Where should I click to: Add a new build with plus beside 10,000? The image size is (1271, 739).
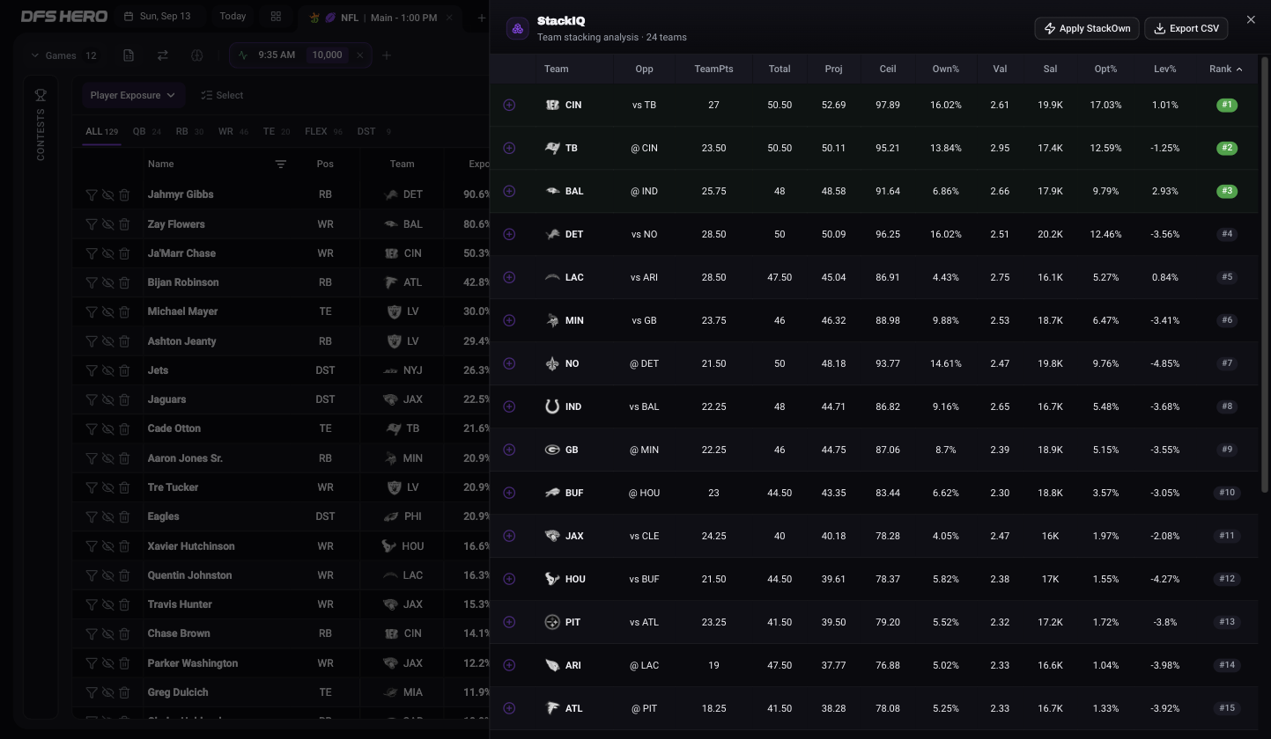coord(386,55)
